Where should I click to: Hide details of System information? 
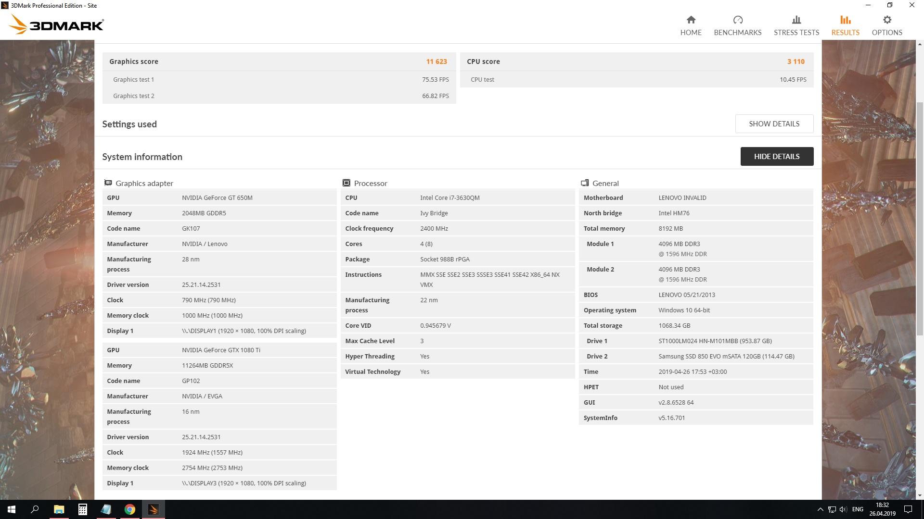777,156
